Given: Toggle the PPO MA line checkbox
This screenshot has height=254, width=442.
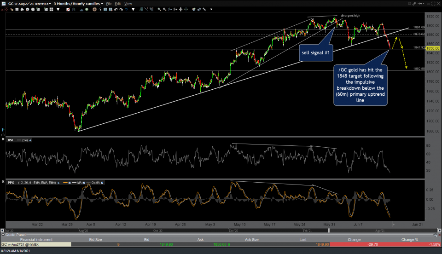Looking at the screenshot, I should coord(84,183).
